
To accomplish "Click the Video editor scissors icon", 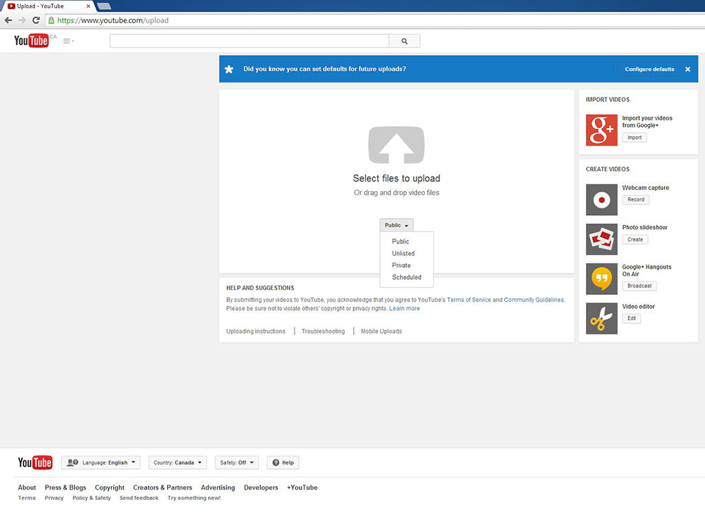I will click(601, 318).
